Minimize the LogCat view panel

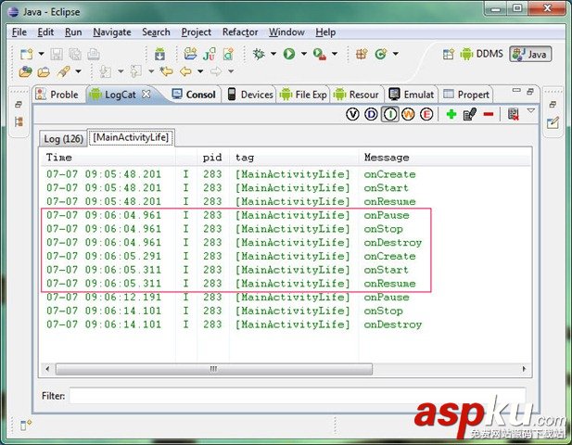point(516,90)
